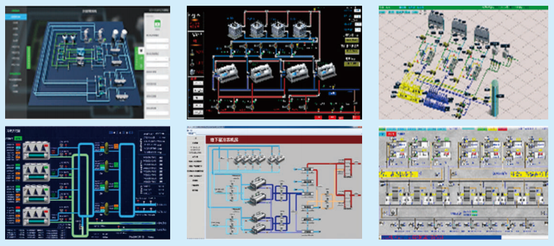This screenshot has width=554, height=246.
Task: Select the light-blue chiller unit in the 3D plant view
Action: tap(81, 52)
